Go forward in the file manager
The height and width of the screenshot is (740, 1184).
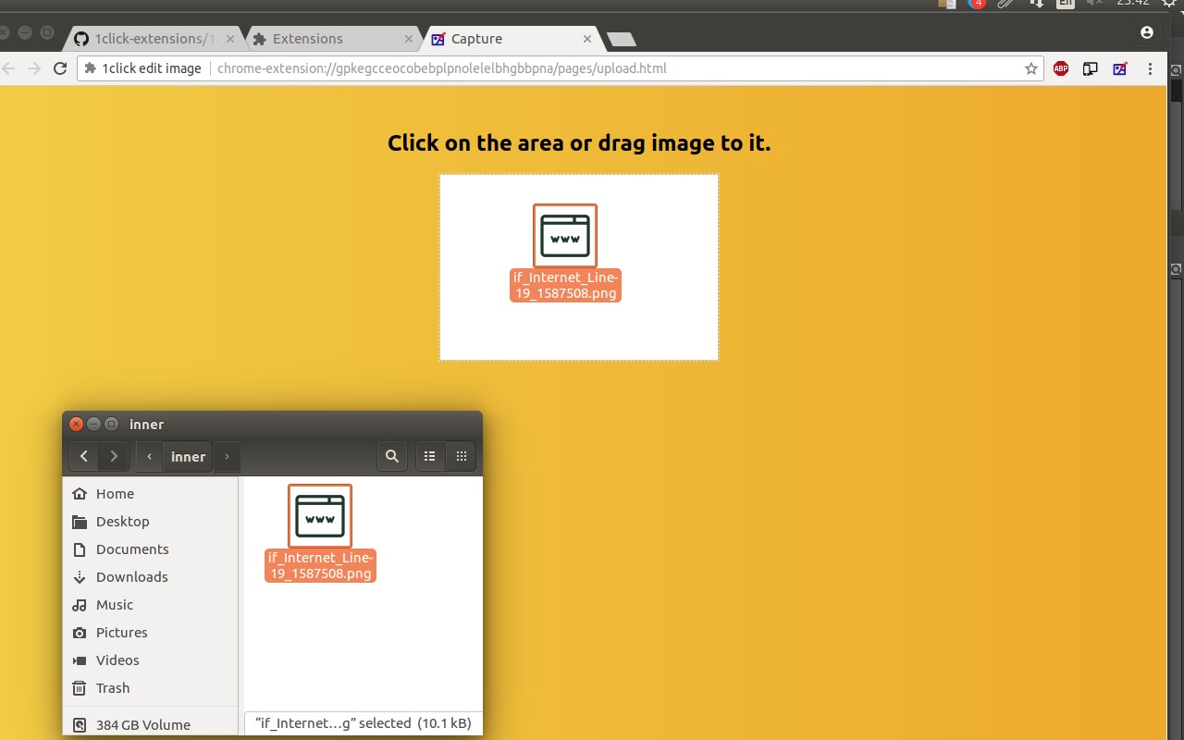click(114, 456)
